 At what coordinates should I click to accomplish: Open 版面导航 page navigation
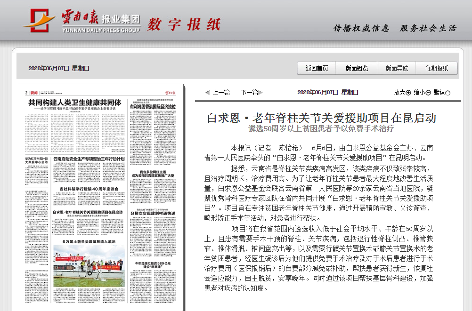pos(397,68)
